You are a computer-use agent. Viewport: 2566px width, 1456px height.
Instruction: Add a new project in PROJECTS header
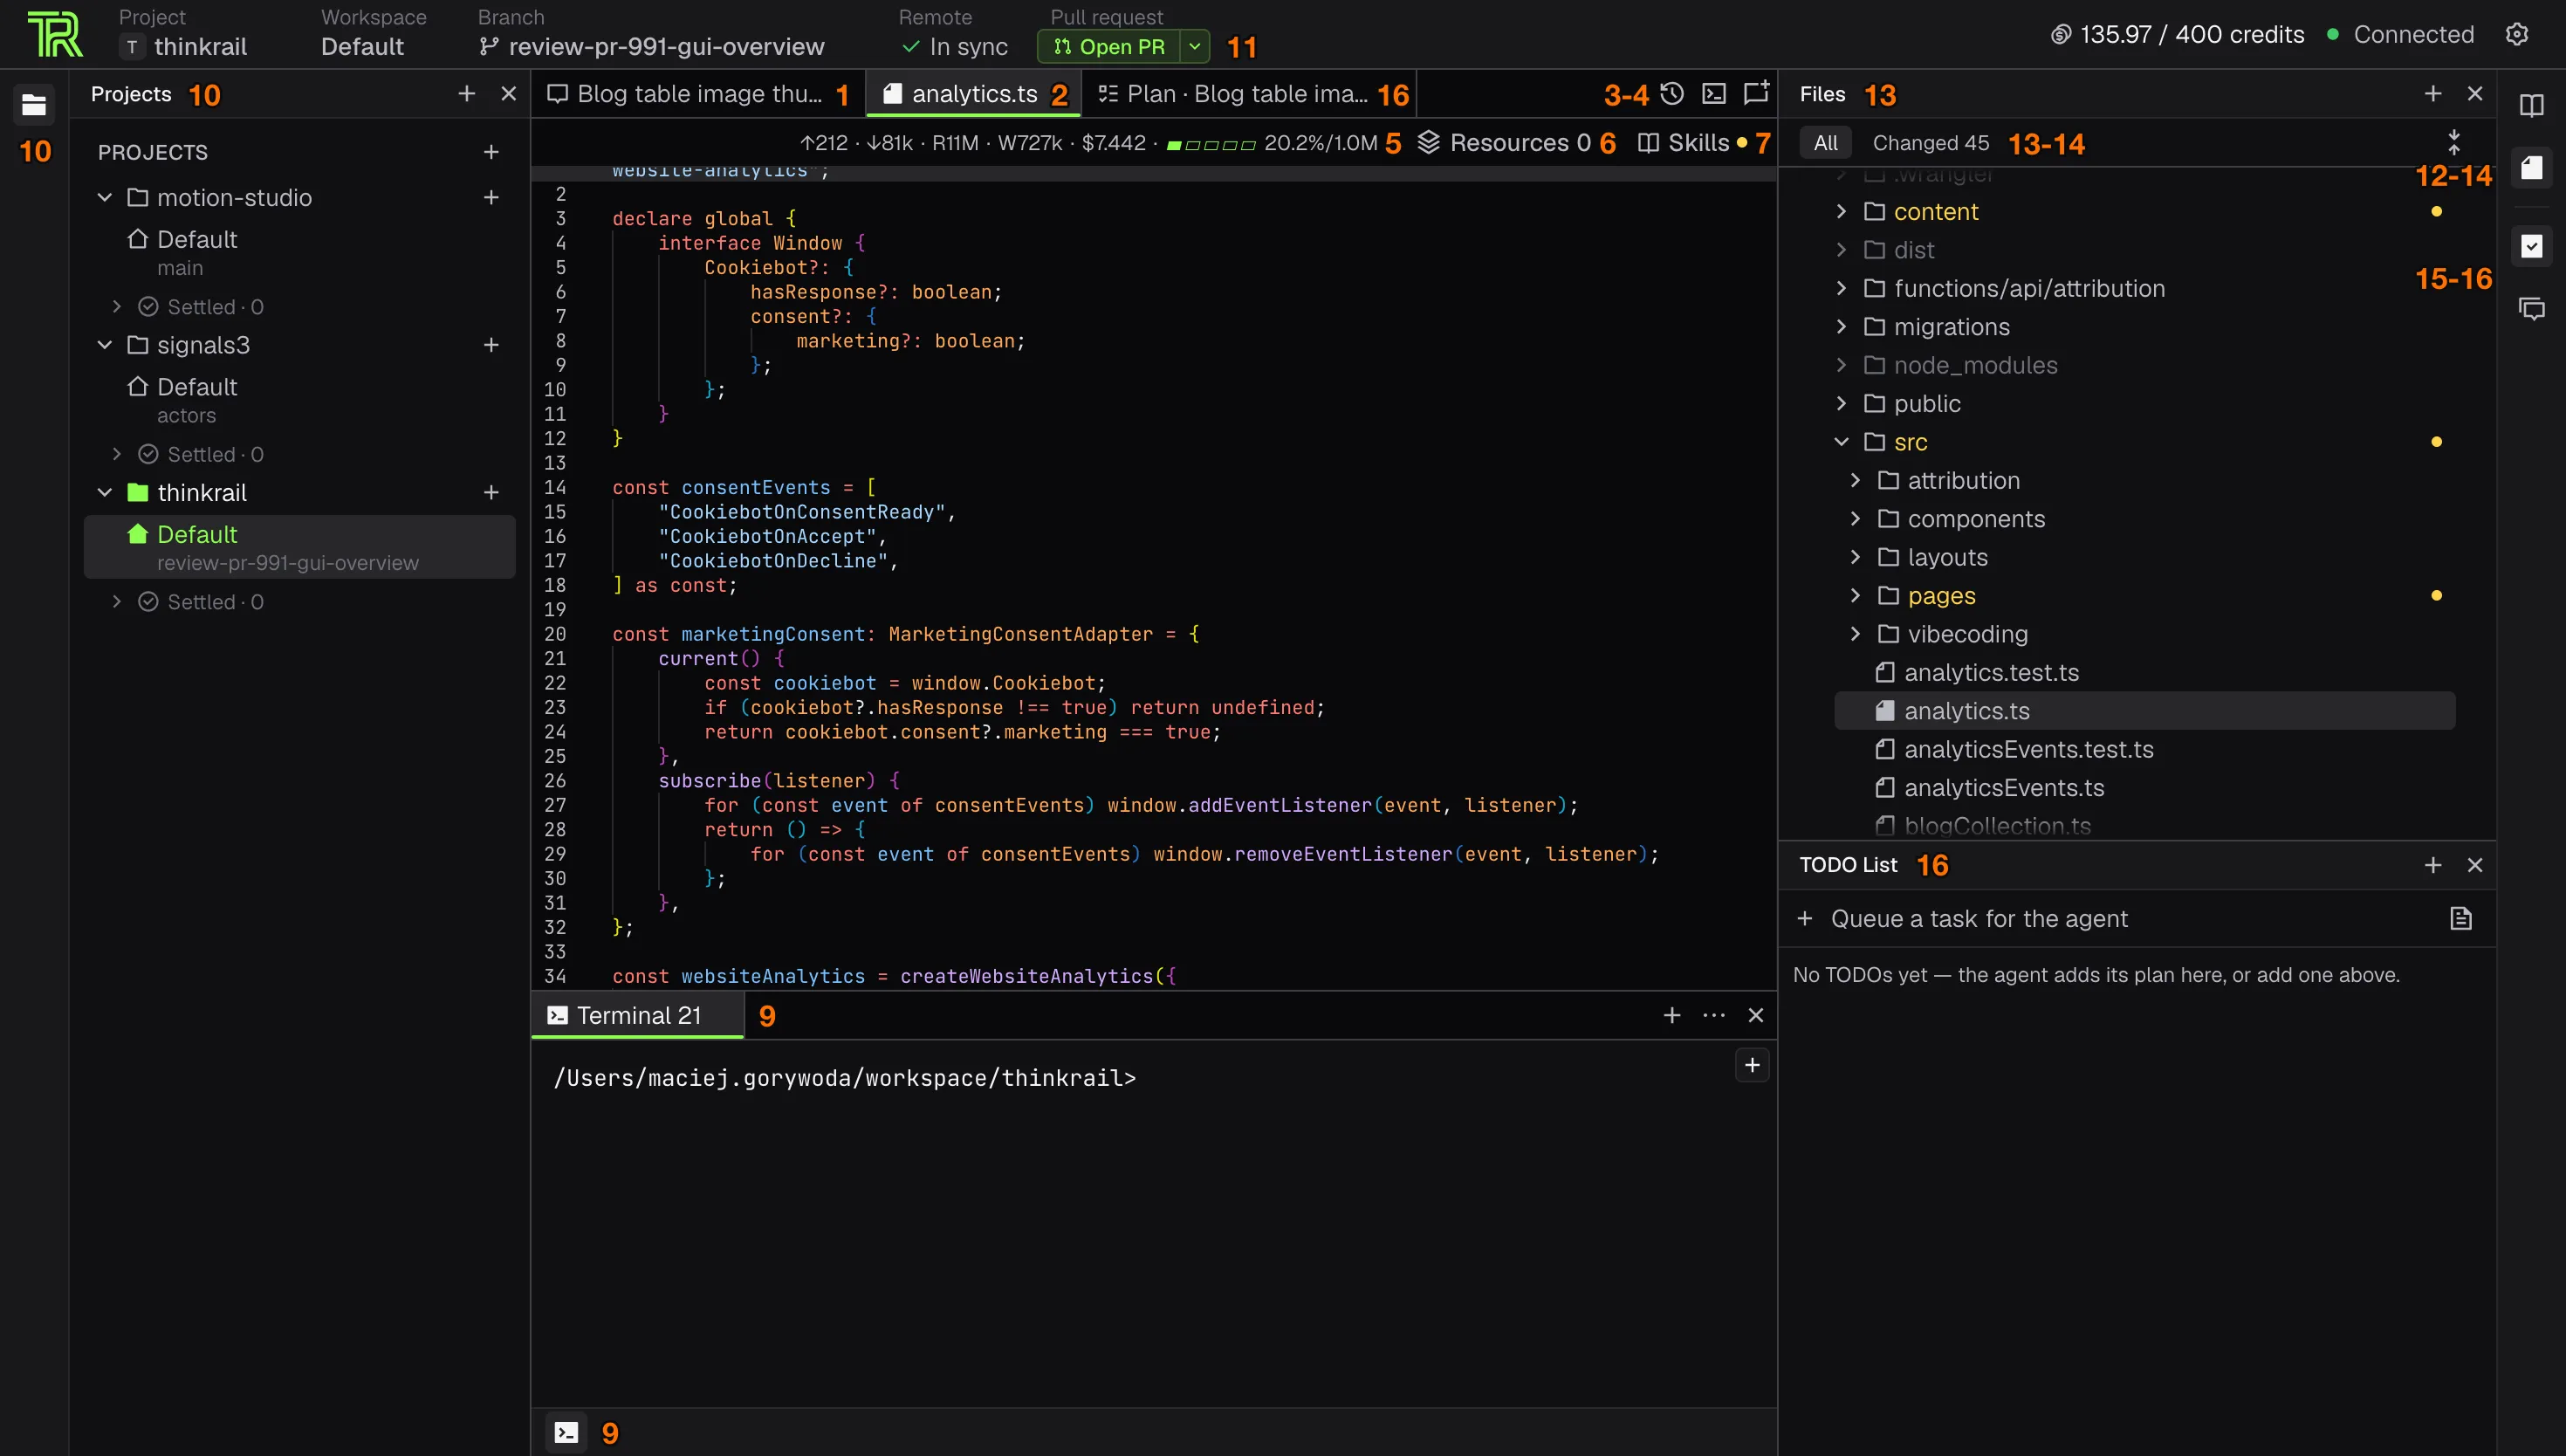(491, 152)
